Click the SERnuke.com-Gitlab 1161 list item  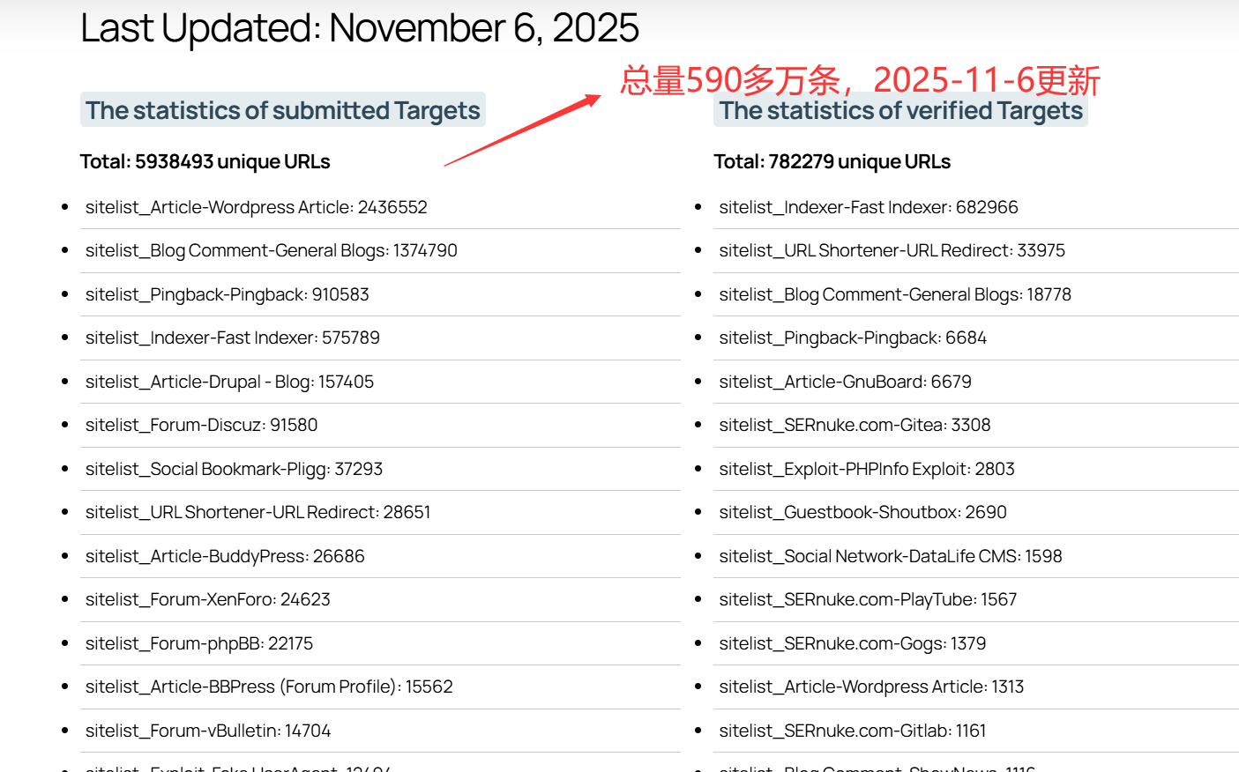852,731
